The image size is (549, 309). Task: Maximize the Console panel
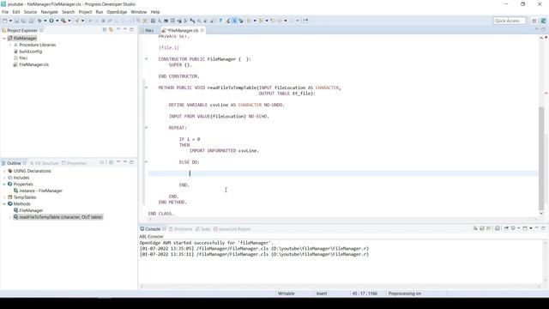point(543,228)
